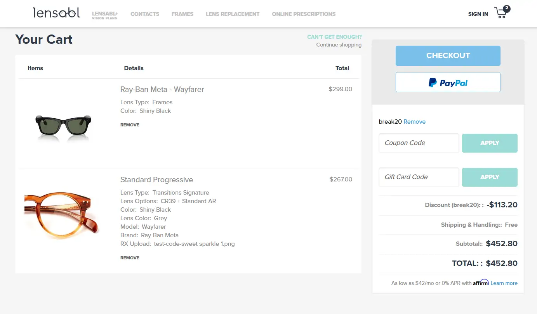
Task: Click the Total column header
Action: [x=342, y=68]
